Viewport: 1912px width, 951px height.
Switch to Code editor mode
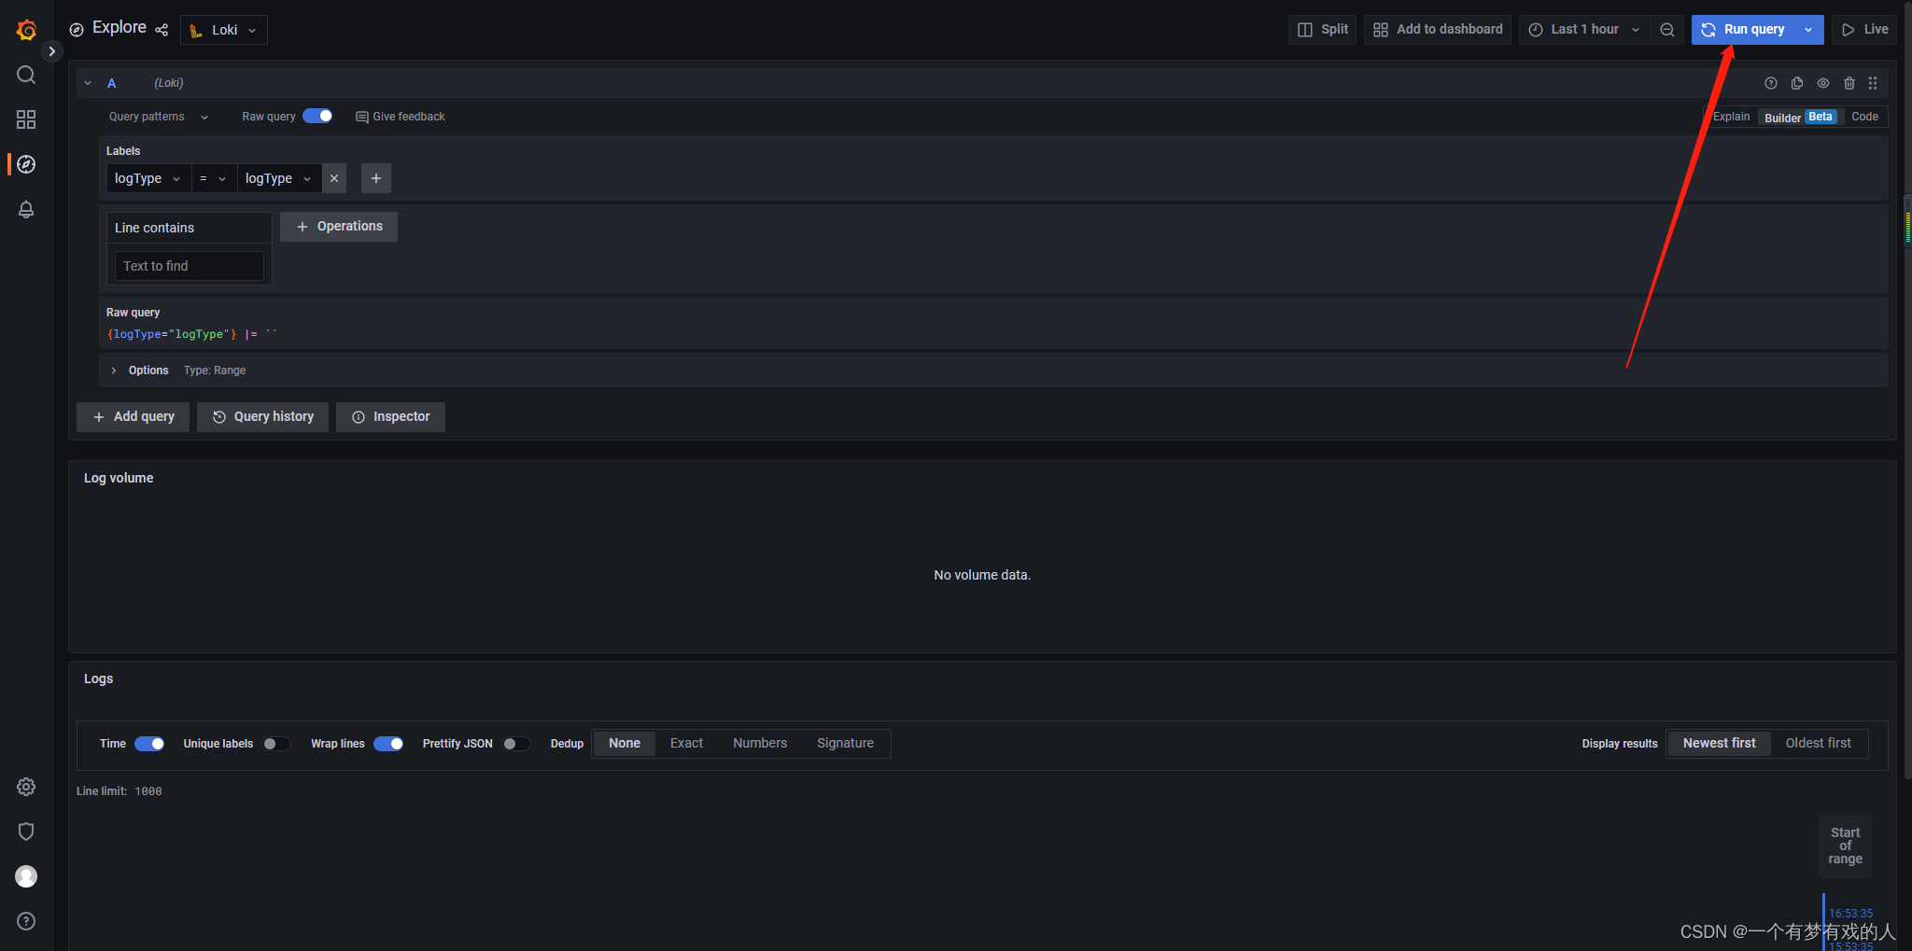1864,117
